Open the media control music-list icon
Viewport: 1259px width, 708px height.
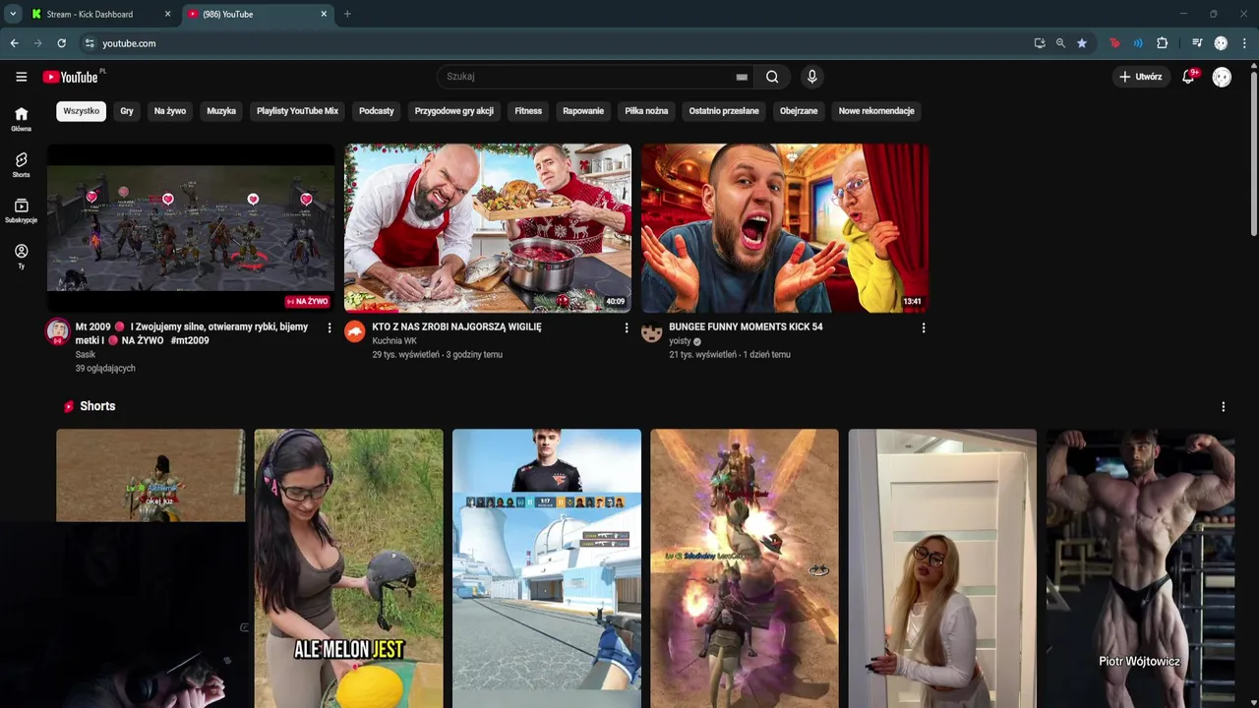tap(1197, 43)
